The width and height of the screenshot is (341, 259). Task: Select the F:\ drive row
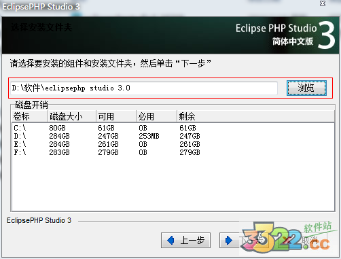point(173,152)
